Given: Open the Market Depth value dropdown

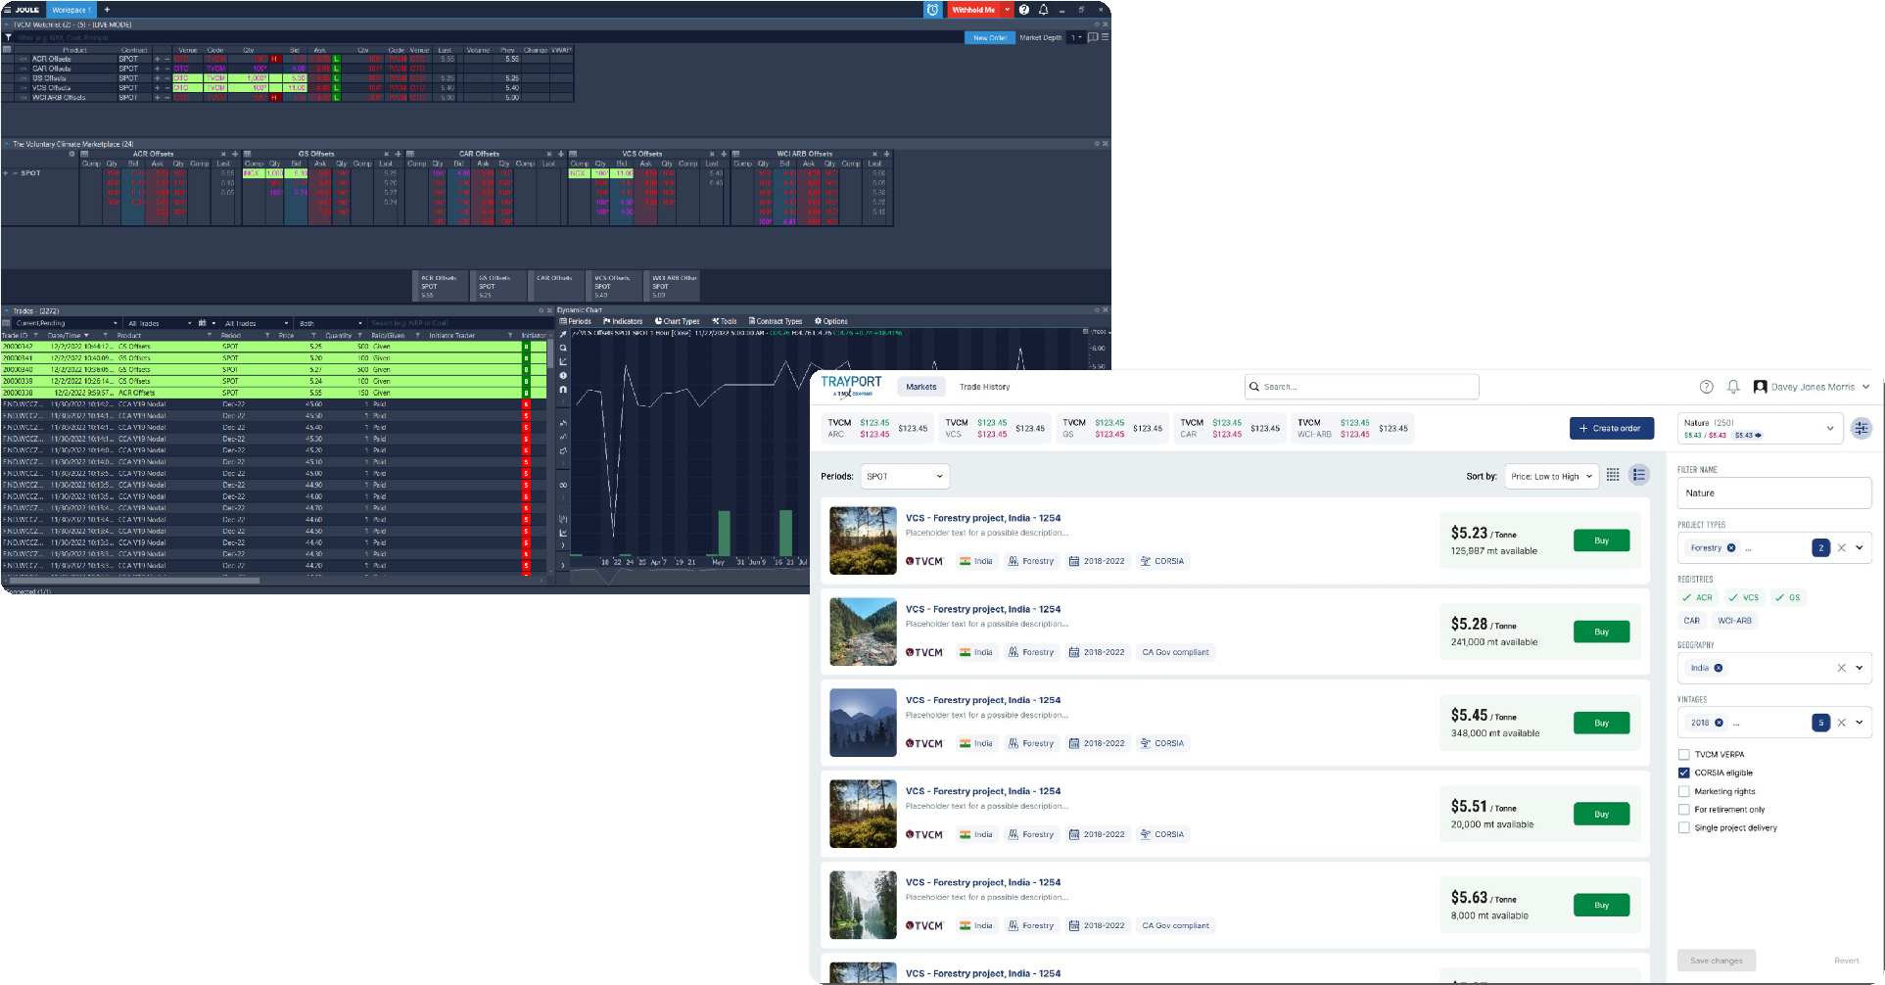Looking at the screenshot, I should 1076,37.
